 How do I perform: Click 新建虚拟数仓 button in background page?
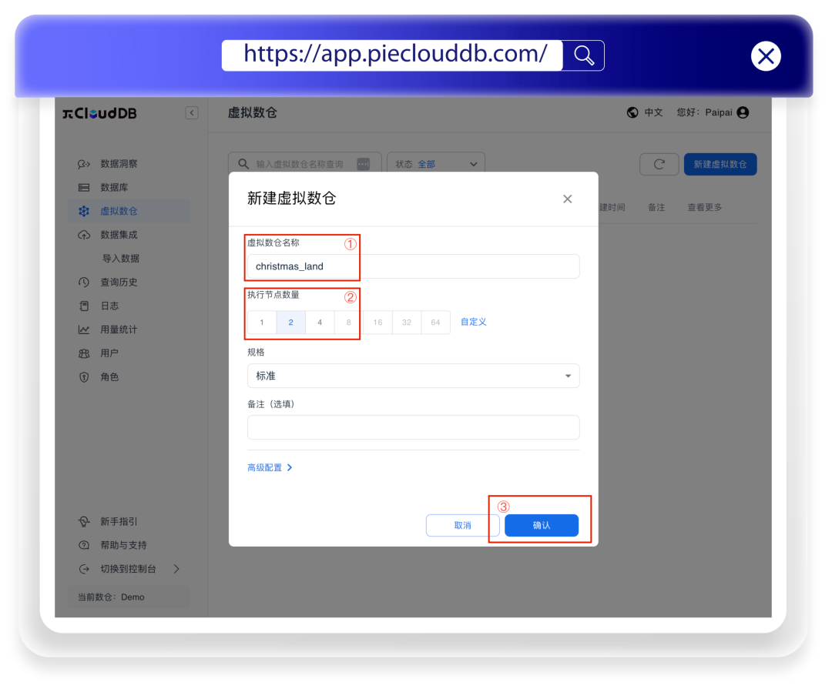720,164
